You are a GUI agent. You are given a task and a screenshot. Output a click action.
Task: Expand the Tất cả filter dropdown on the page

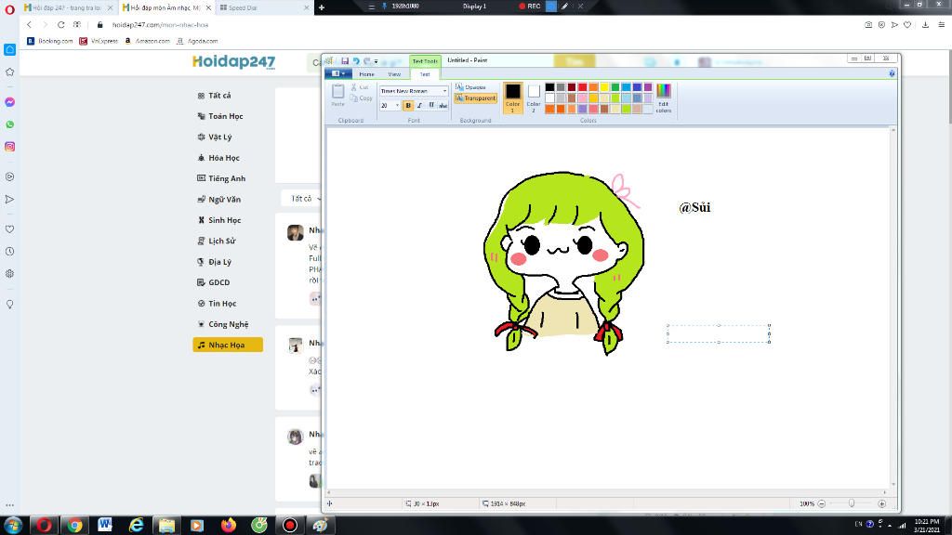(302, 199)
